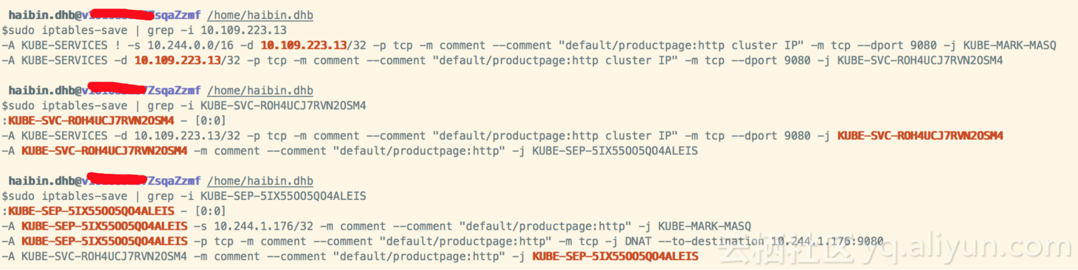Click the grep -i 10.109.223.13 command text
This screenshot has height=270, width=1078.
pyautogui.click(x=217, y=30)
